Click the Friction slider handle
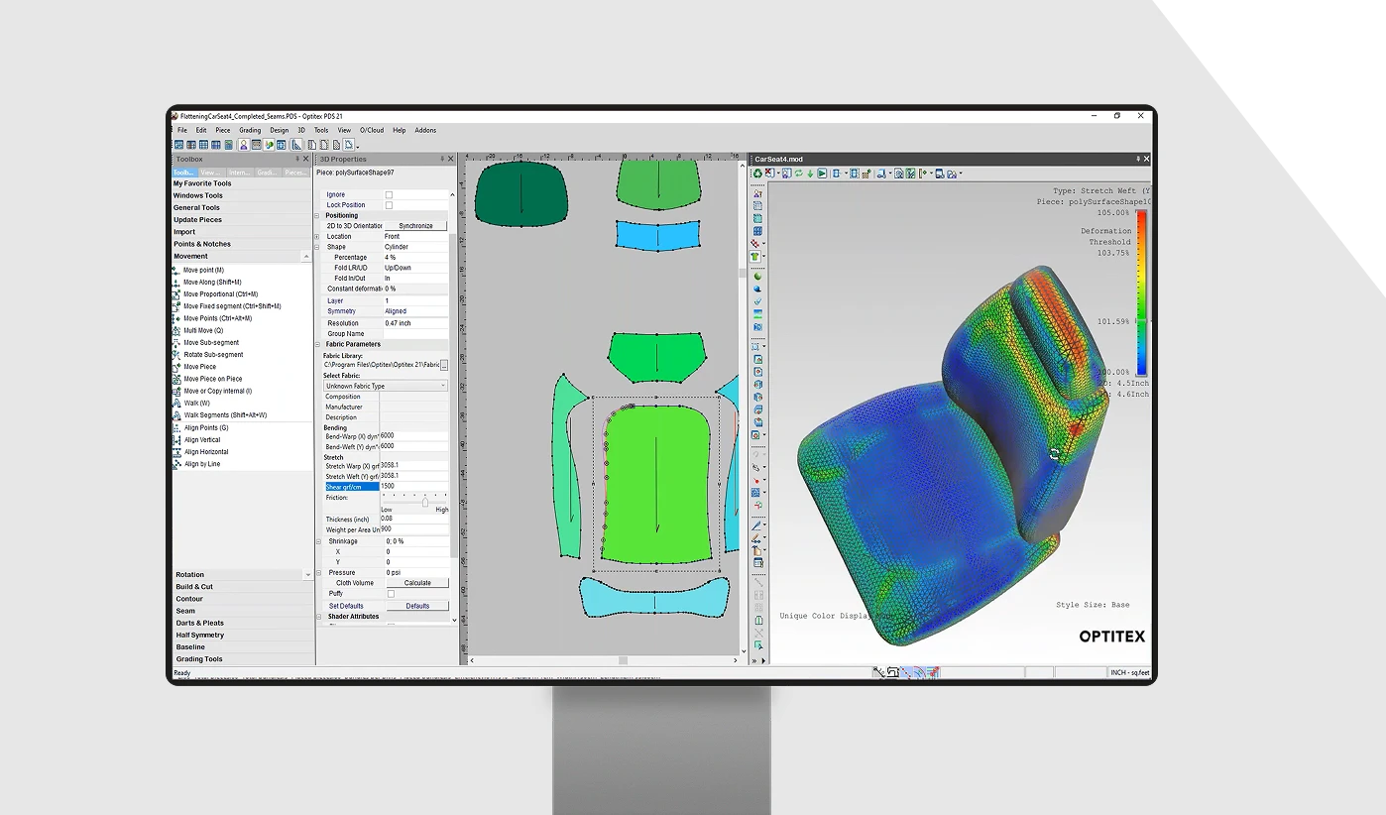This screenshot has height=815, width=1386. tap(425, 503)
